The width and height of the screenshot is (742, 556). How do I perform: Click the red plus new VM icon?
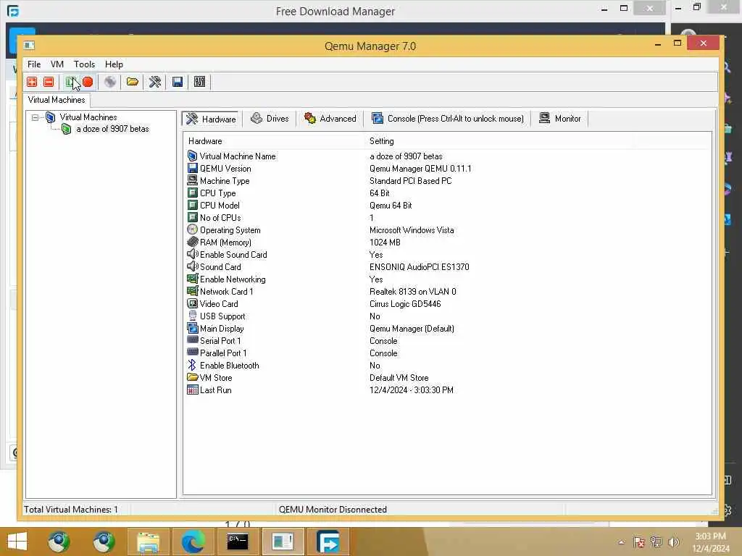click(x=32, y=82)
